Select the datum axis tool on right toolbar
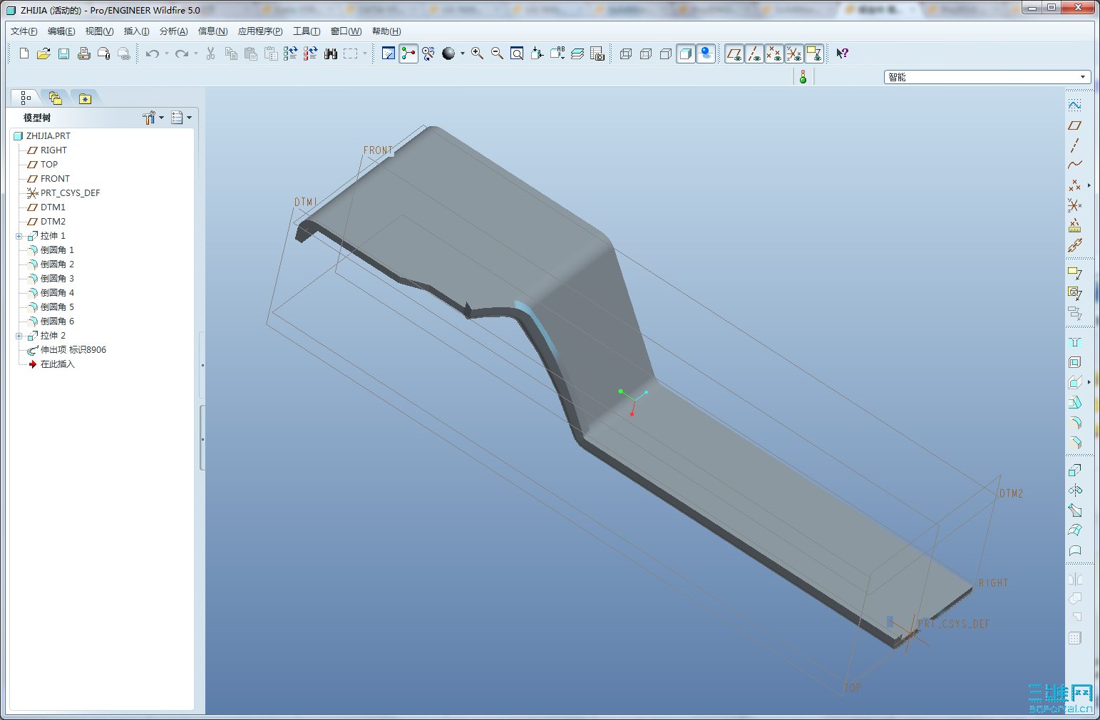 [x=1075, y=145]
